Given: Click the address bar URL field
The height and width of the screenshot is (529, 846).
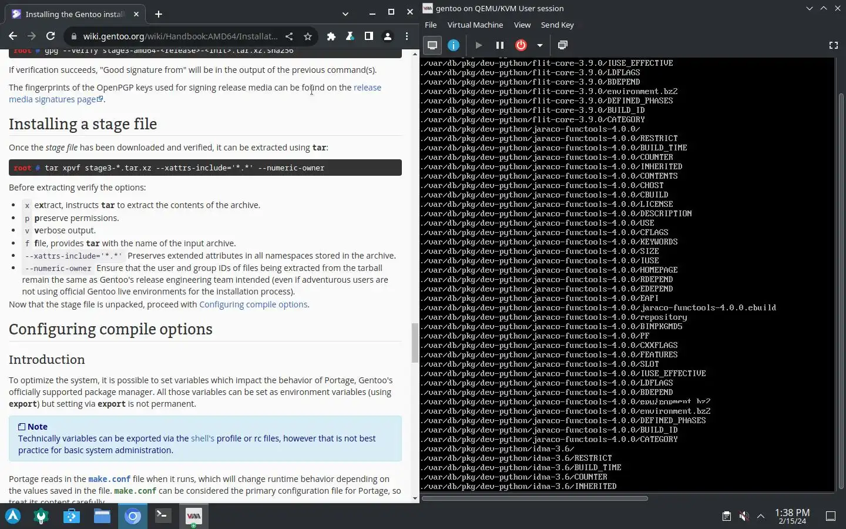Looking at the screenshot, I should click(x=180, y=36).
